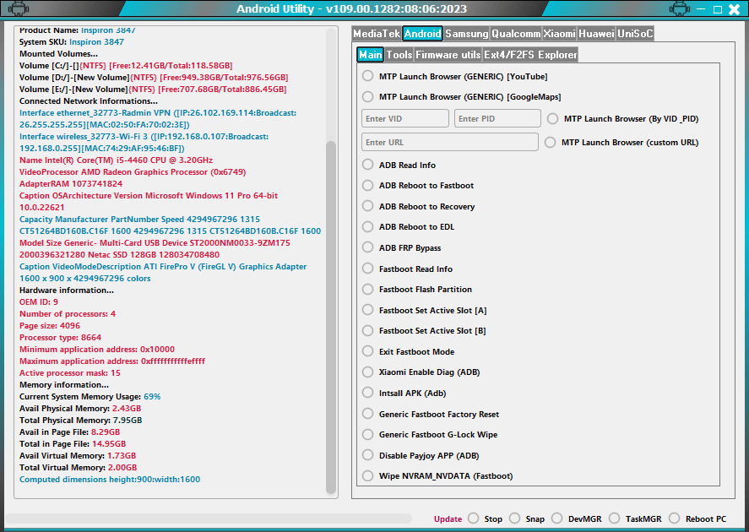749x532 pixels.
Task: Select the ADB Read Info option
Action: [x=367, y=164]
